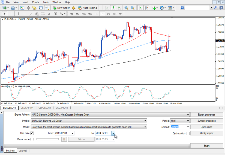
Task: Switch chart to line chart icon
Action: tap(119, 8)
